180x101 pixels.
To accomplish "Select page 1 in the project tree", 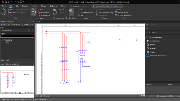I will pyautogui.click(x=7, y=43).
